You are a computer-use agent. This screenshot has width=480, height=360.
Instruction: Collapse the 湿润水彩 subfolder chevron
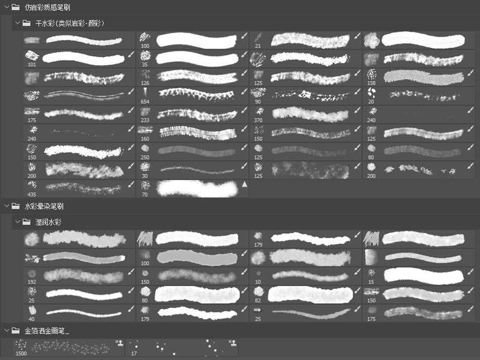(17, 222)
